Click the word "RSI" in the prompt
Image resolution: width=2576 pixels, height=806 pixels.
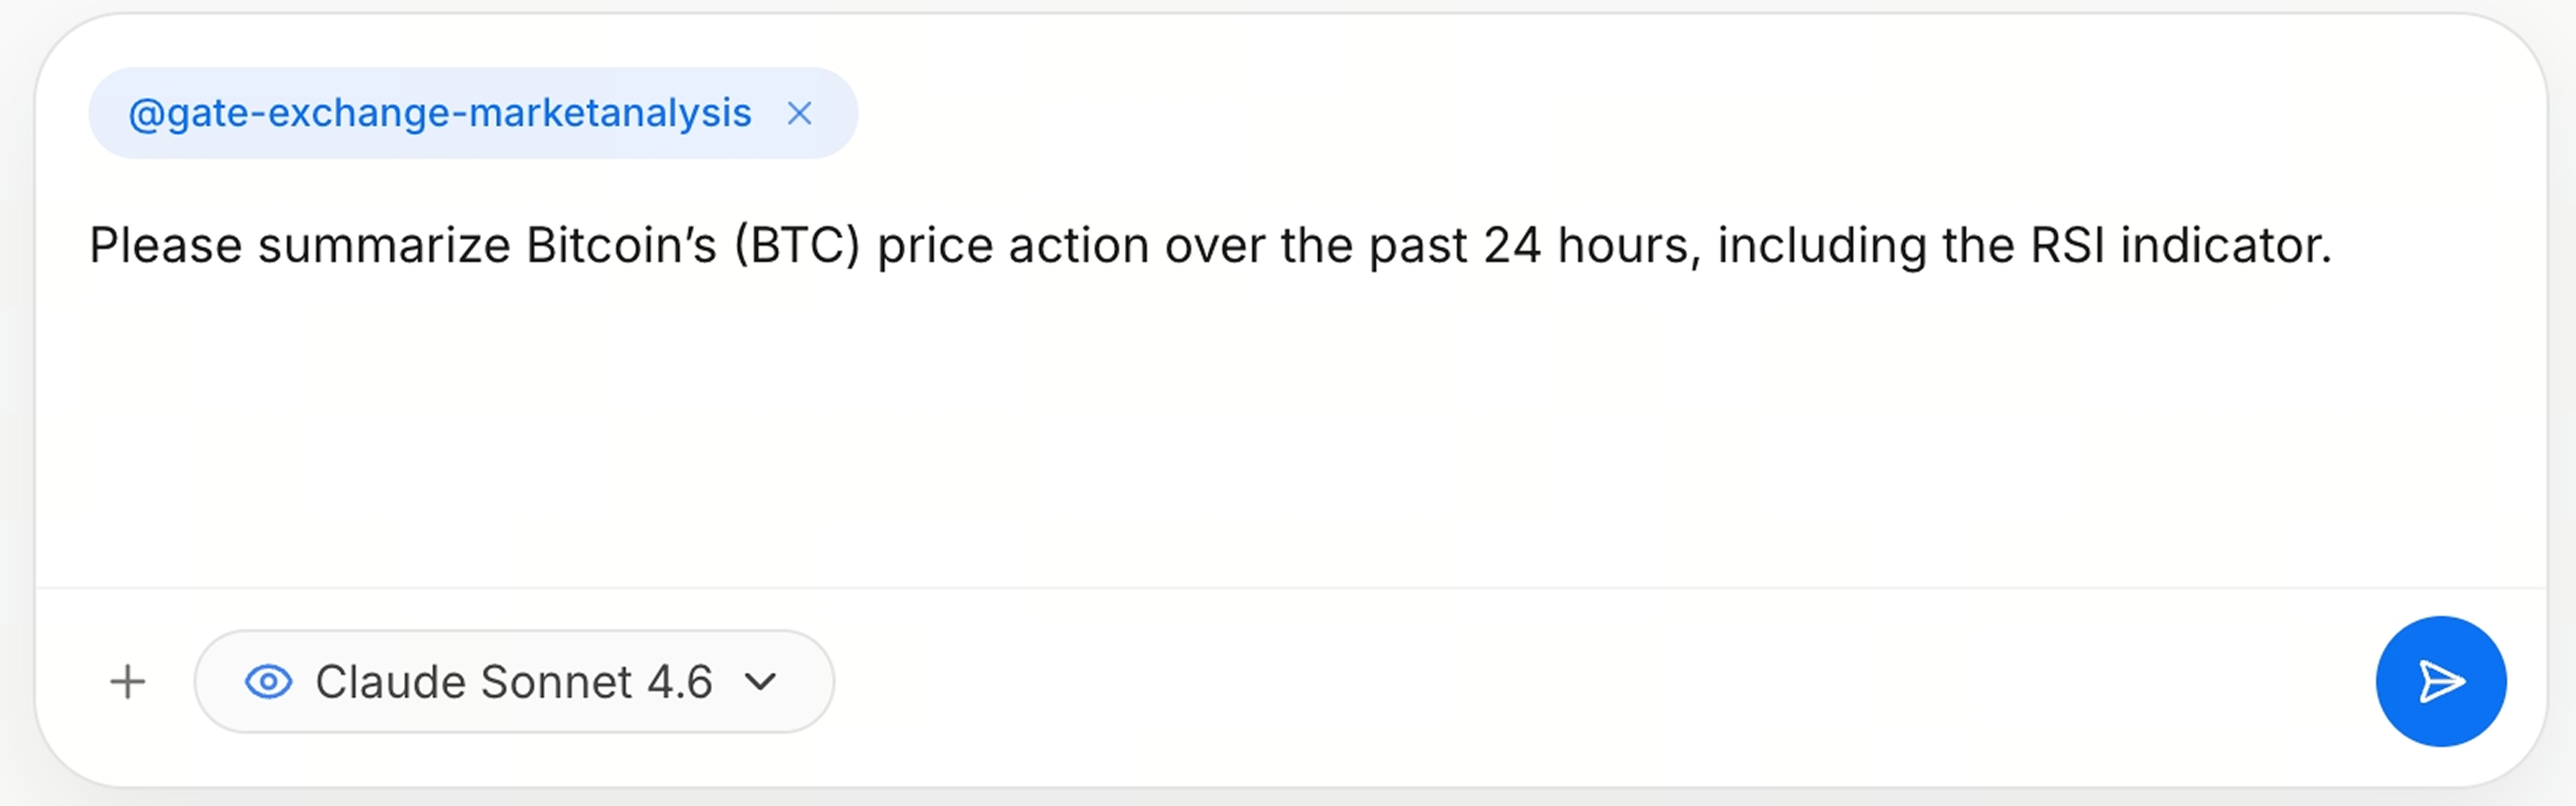(x=2067, y=246)
